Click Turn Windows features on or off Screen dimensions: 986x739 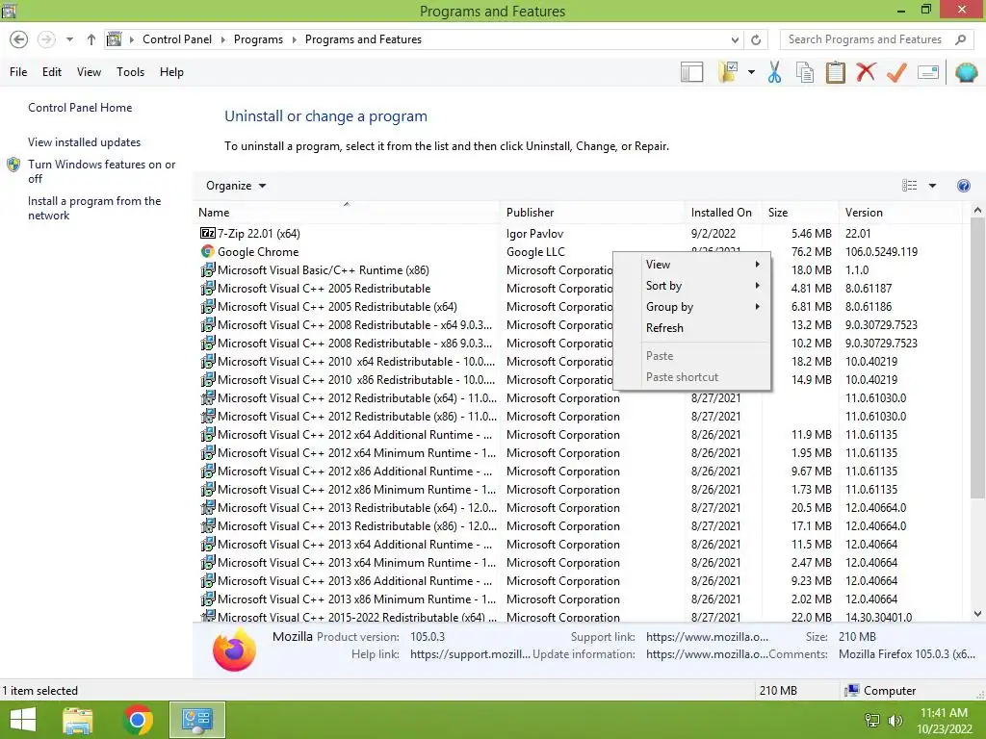click(x=101, y=171)
